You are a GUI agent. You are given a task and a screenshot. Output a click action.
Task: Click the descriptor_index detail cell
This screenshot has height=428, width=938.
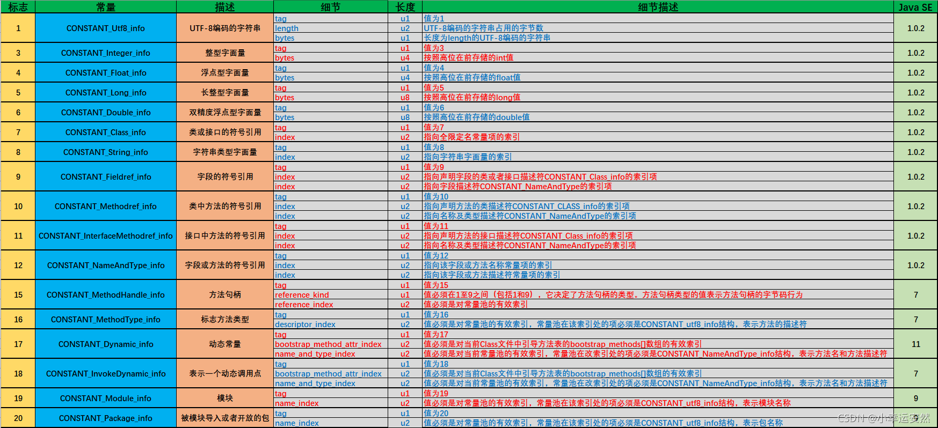tap(331, 324)
